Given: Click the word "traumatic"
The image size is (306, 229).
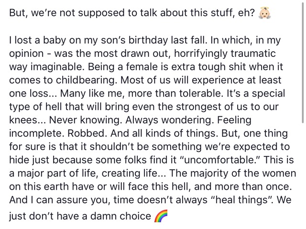Looking at the screenshot, I should [x=253, y=54].
